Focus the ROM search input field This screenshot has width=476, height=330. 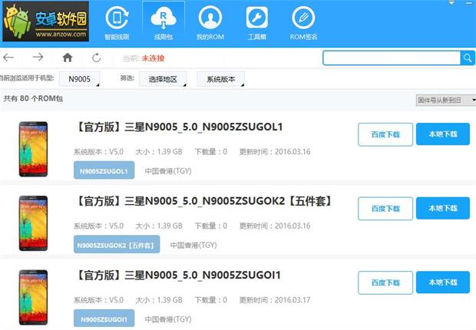[392, 58]
